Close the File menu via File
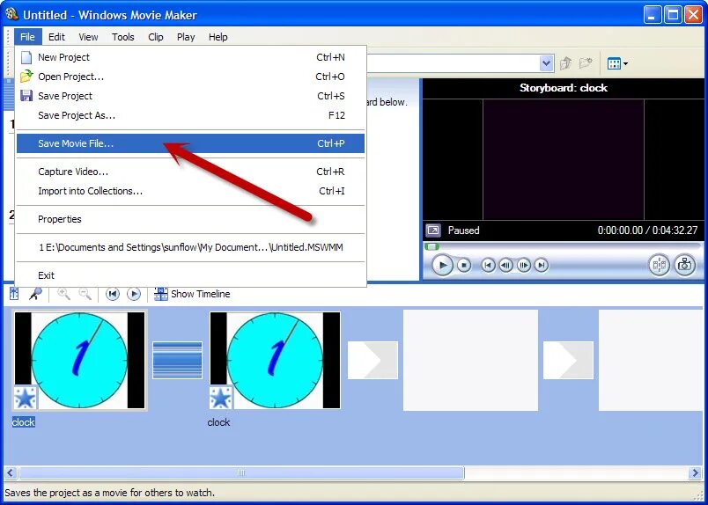Viewport: 708px width, 505px height. [x=27, y=37]
